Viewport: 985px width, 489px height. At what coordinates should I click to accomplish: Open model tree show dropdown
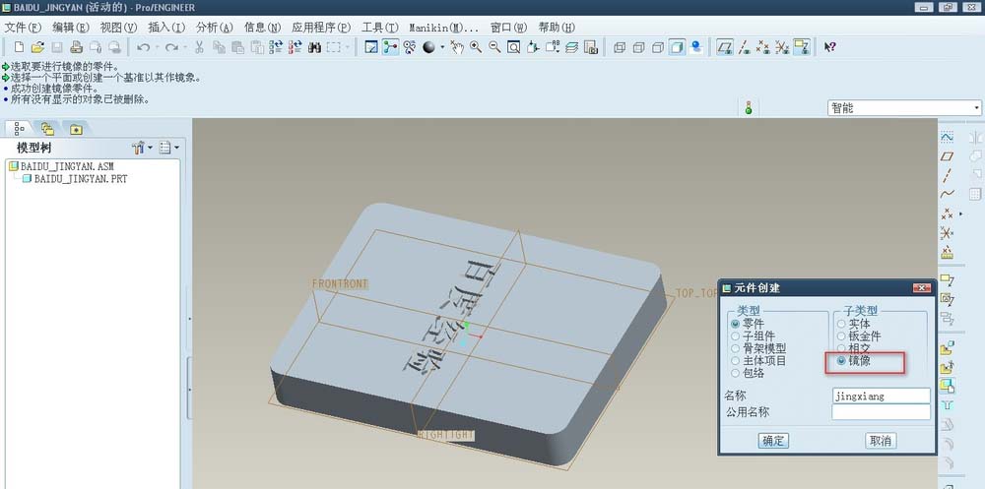[x=168, y=148]
